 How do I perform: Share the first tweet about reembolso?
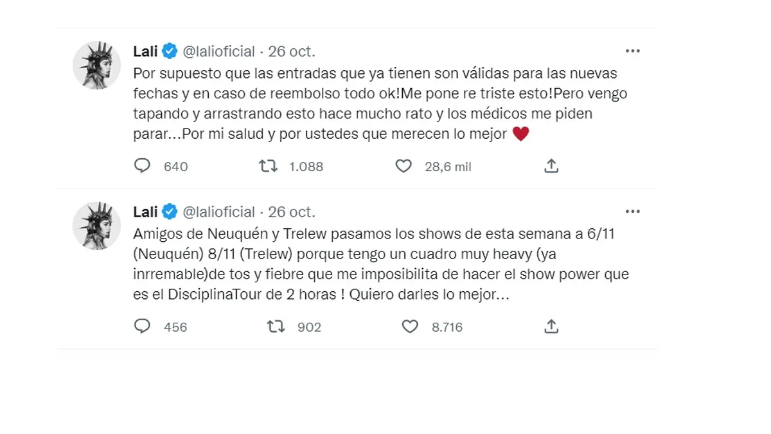point(551,167)
